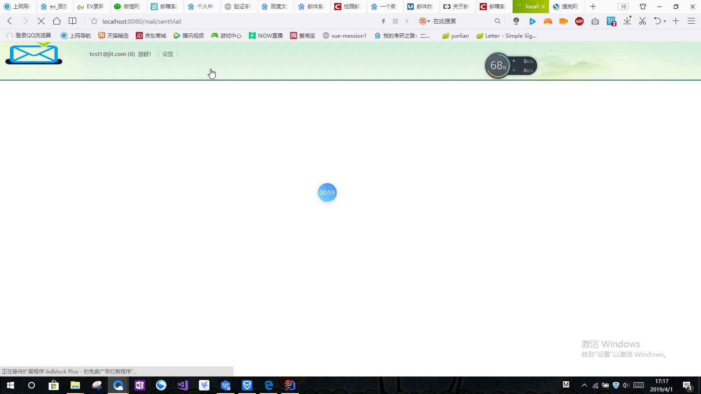Open the orange game controller icon

pyautogui.click(x=548, y=21)
